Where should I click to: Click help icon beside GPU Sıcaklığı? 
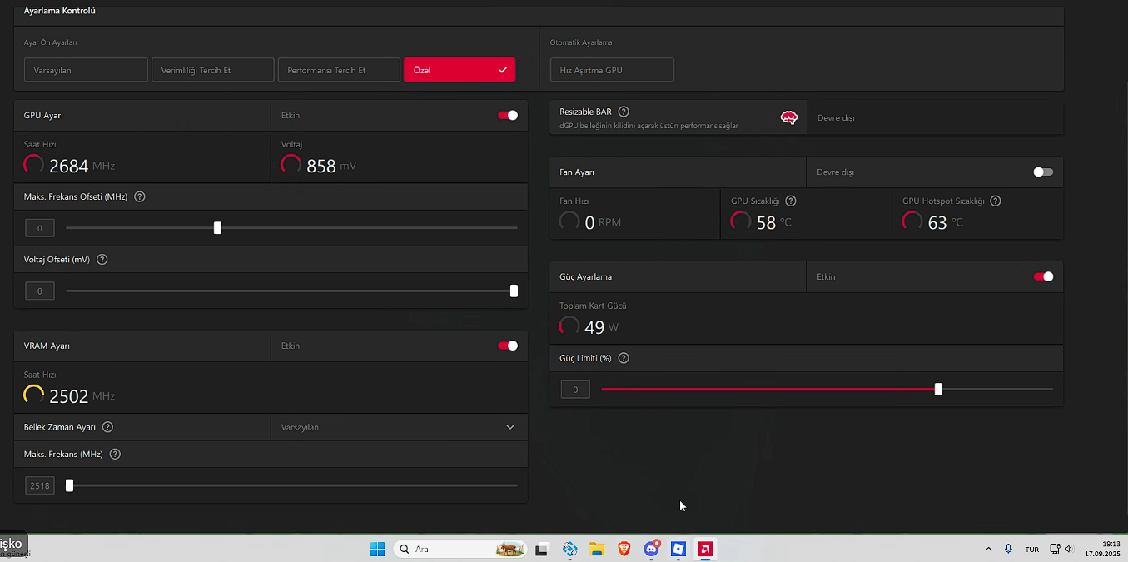[x=791, y=201]
